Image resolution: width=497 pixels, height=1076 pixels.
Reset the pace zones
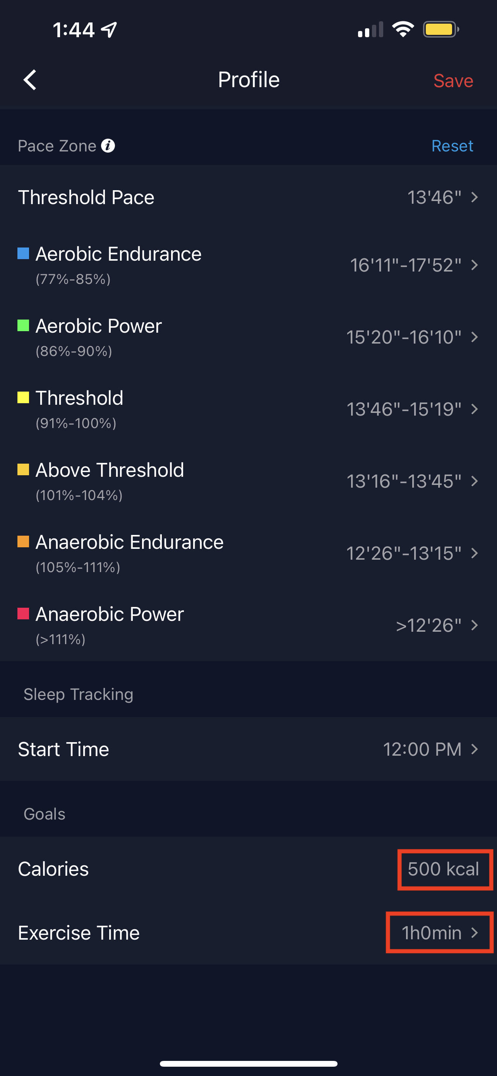452,146
